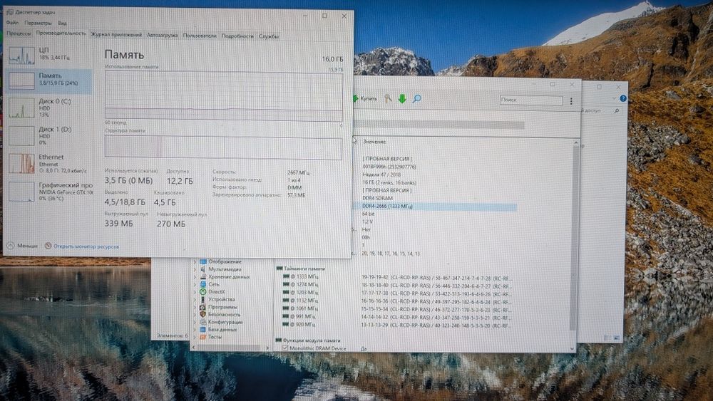Click the Тесты icon in tree
Viewport: 713px width, 401px height.
point(202,337)
